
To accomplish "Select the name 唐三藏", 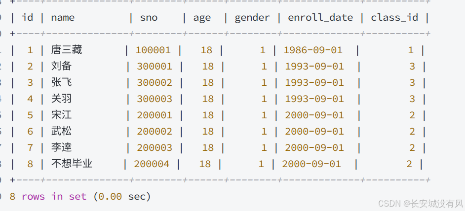I will (x=67, y=50).
